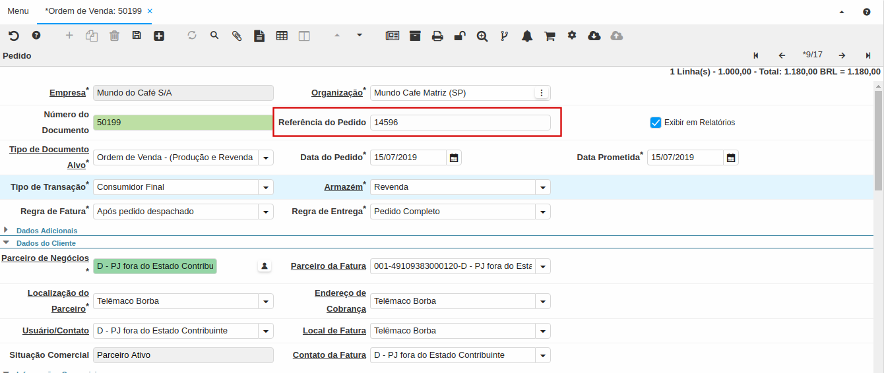Open the process gear icon
Screen dimensions: 884x373
572,36
